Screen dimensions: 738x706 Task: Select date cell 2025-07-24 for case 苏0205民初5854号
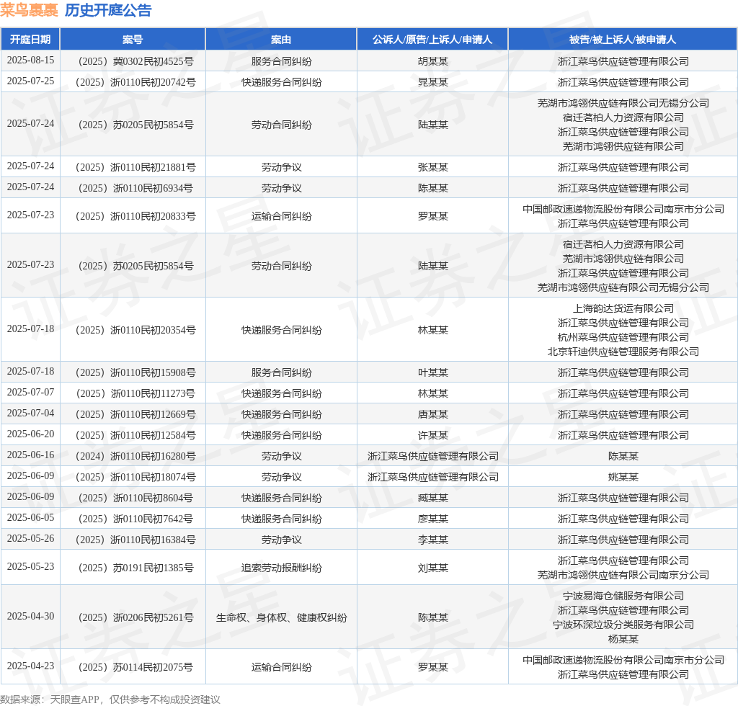point(30,124)
